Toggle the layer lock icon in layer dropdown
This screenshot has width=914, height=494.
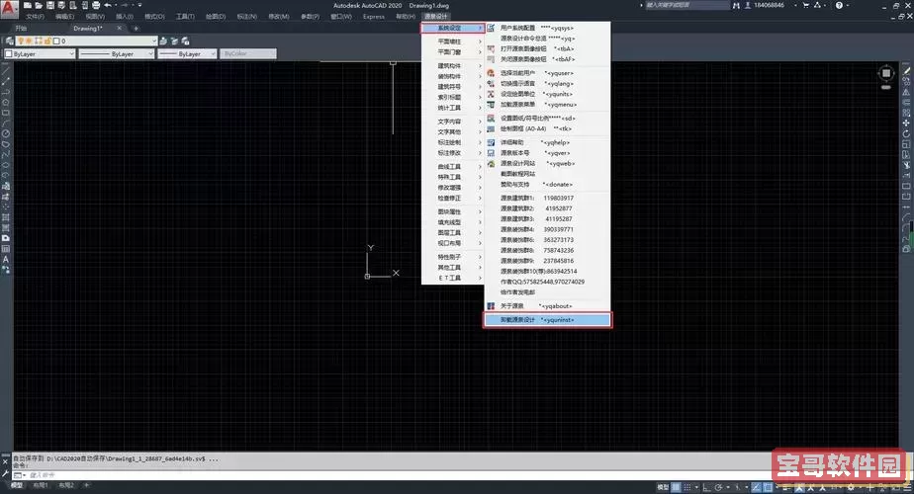pos(47,41)
